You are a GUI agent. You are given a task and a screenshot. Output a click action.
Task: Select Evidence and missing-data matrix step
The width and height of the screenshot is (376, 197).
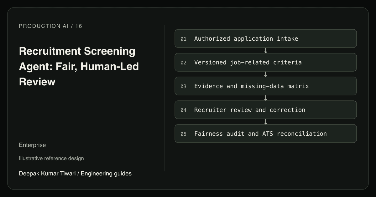(266, 86)
